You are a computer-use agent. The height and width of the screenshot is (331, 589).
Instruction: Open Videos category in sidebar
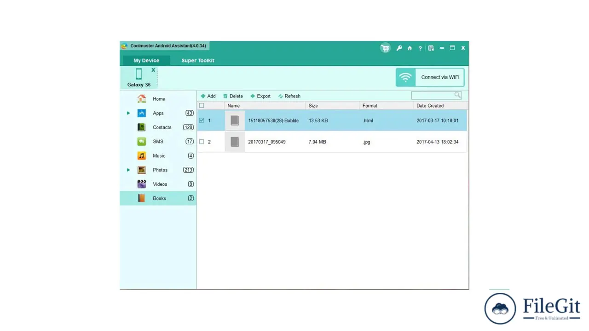pyautogui.click(x=158, y=184)
